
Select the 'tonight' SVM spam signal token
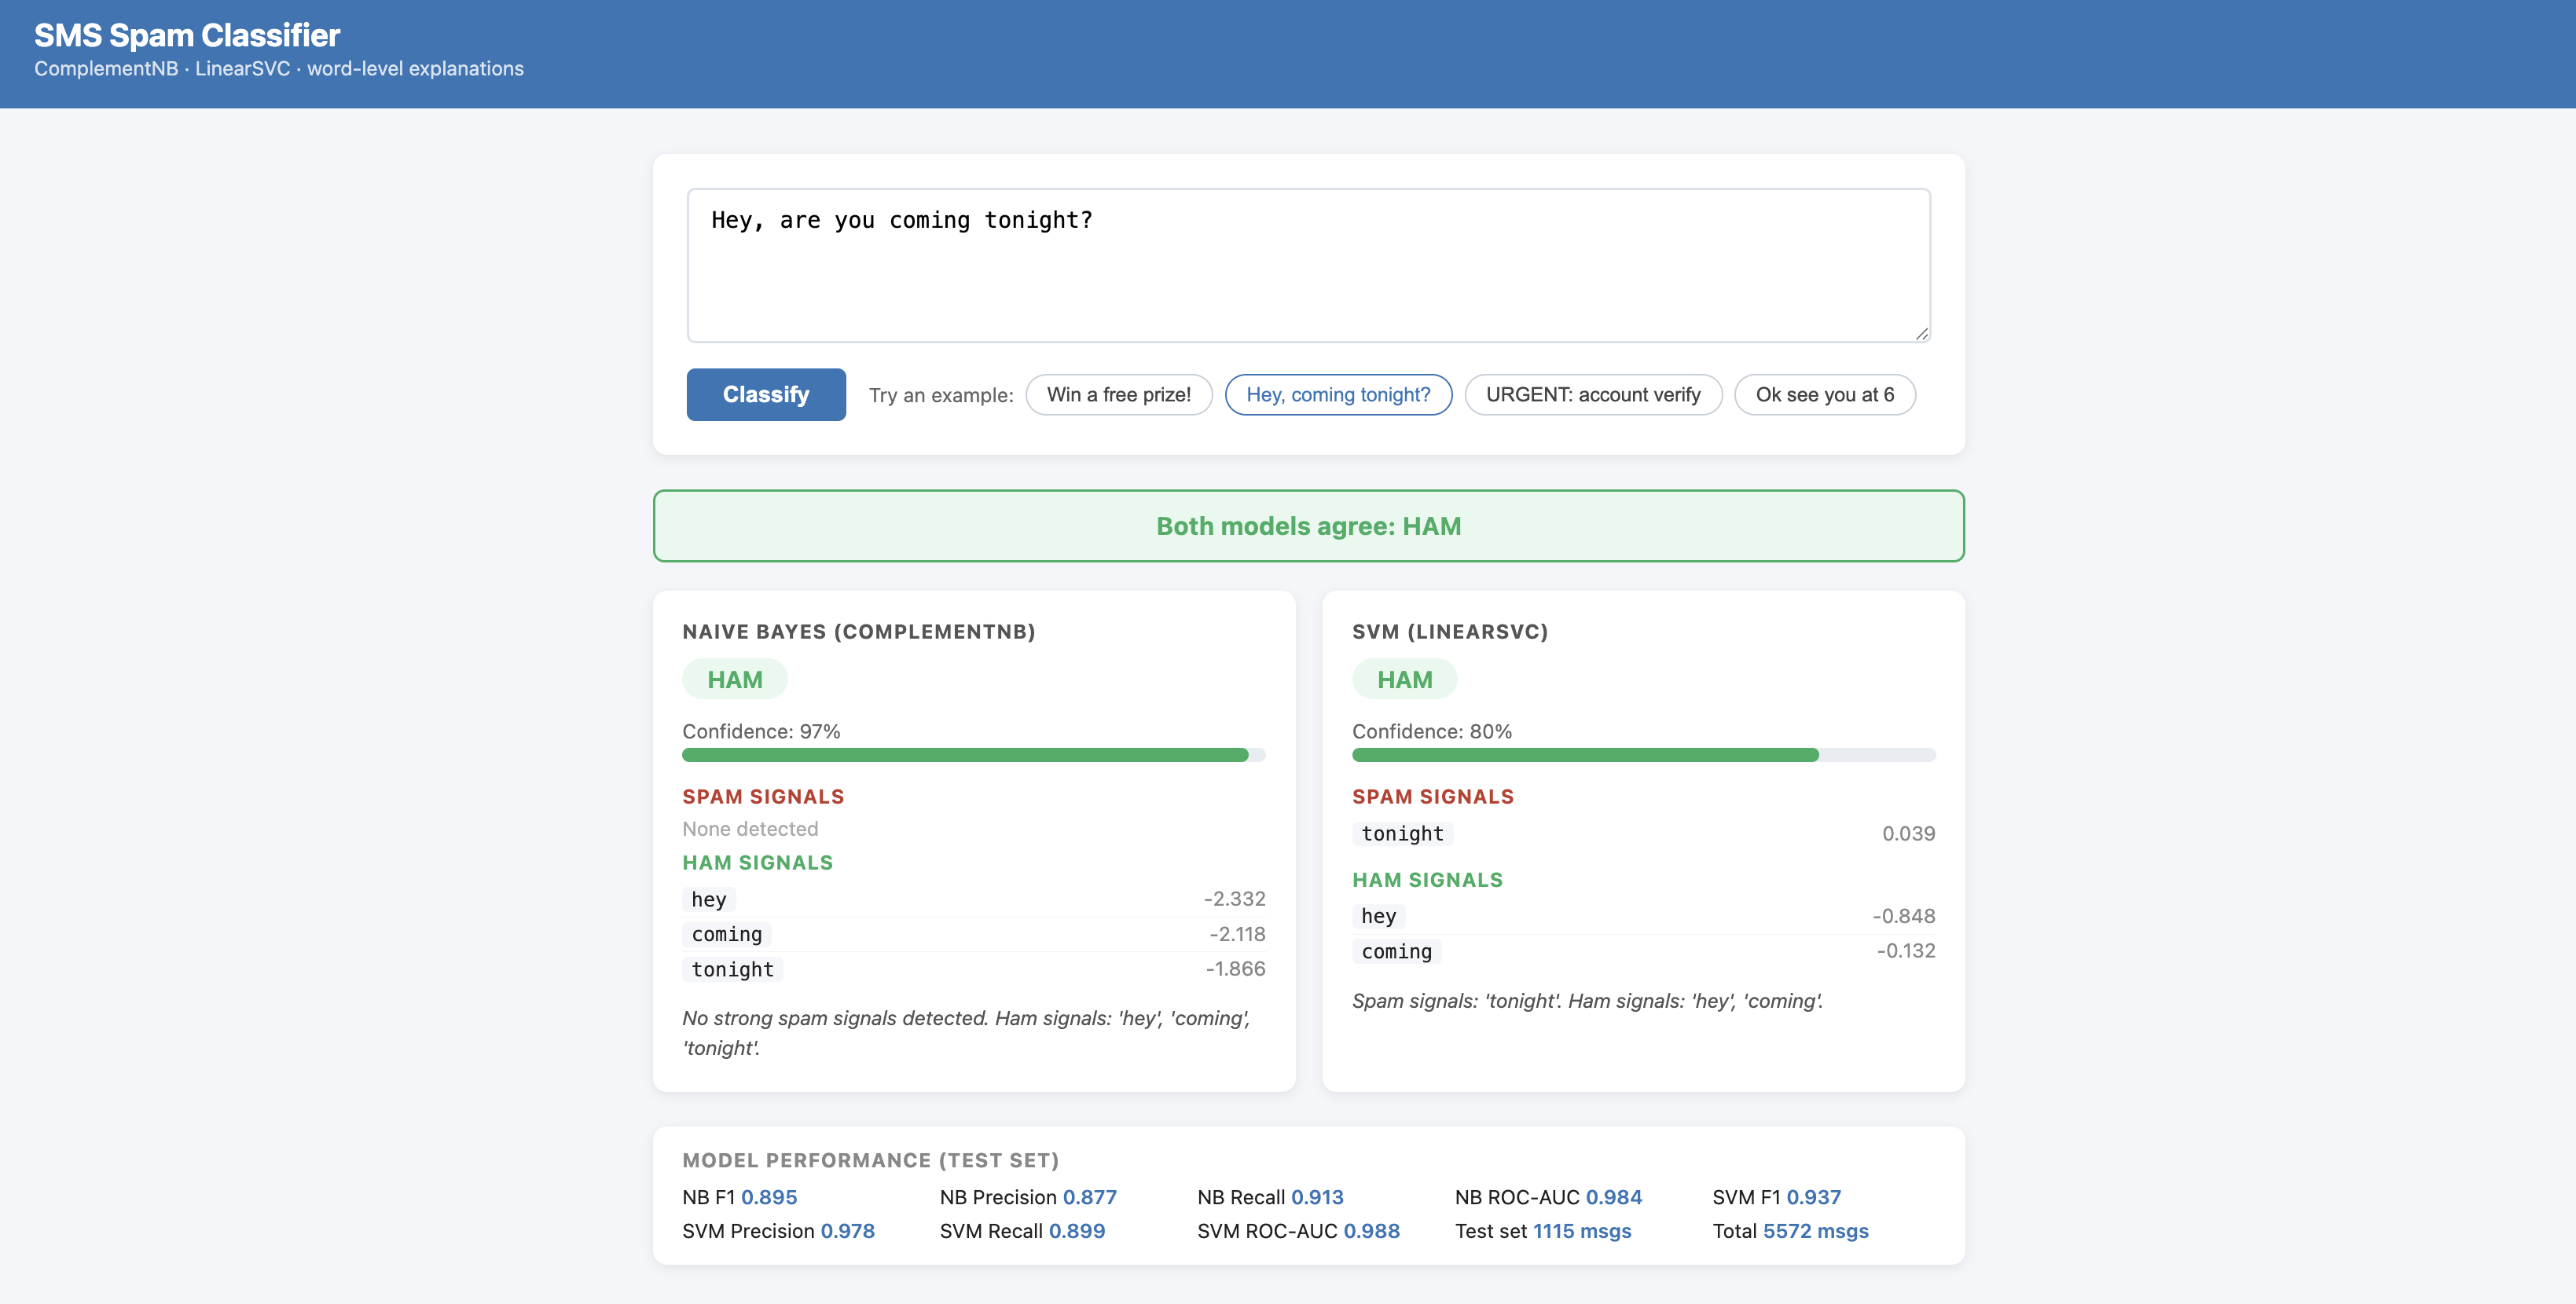click(1403, 833)
